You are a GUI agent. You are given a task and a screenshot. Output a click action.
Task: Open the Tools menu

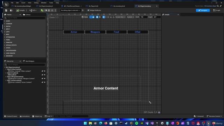51,3
